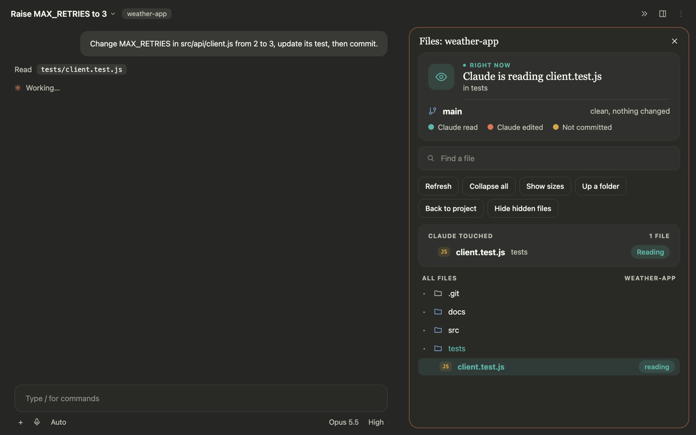
Task: Toggle Hide hidden files
Action: click(522, 208)
